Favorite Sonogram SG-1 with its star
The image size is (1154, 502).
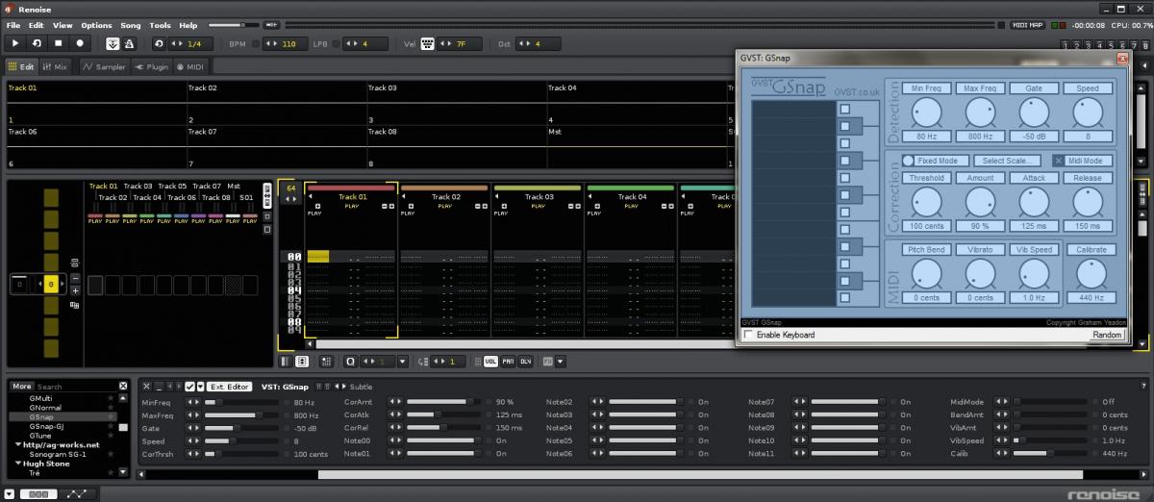pyautogui.click(x=112, y=455)
